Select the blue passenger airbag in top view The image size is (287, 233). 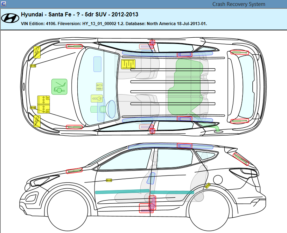(x=97, y=64)
